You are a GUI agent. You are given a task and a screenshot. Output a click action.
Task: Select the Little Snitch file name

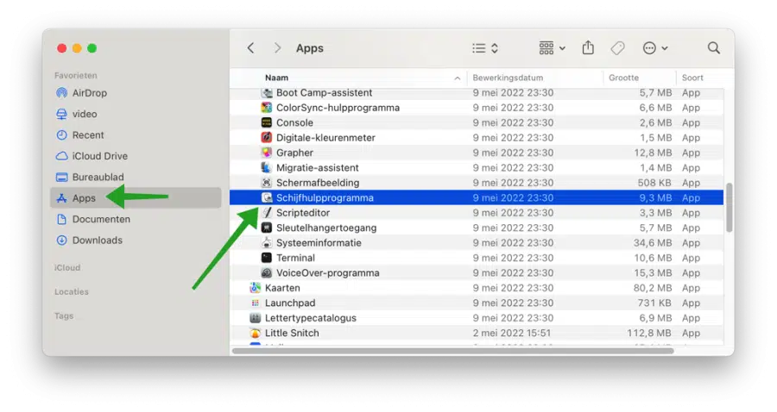(x=292, y=333)
